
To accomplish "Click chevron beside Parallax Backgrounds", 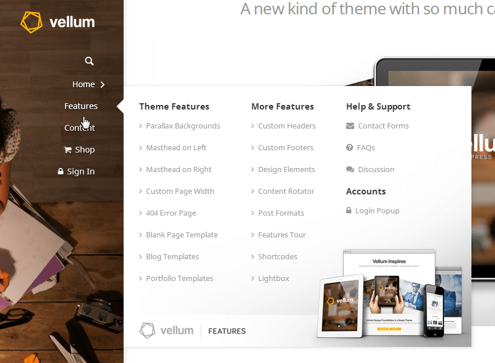I will tap(140, 126).
